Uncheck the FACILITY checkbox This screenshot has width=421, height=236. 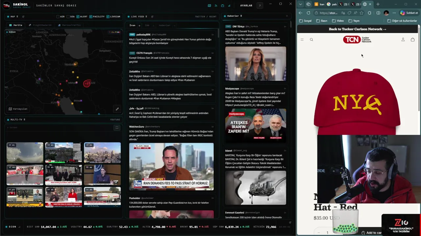(x=91, y=16)
